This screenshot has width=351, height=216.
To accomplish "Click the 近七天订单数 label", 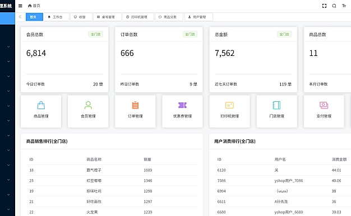I will point(226,84).
